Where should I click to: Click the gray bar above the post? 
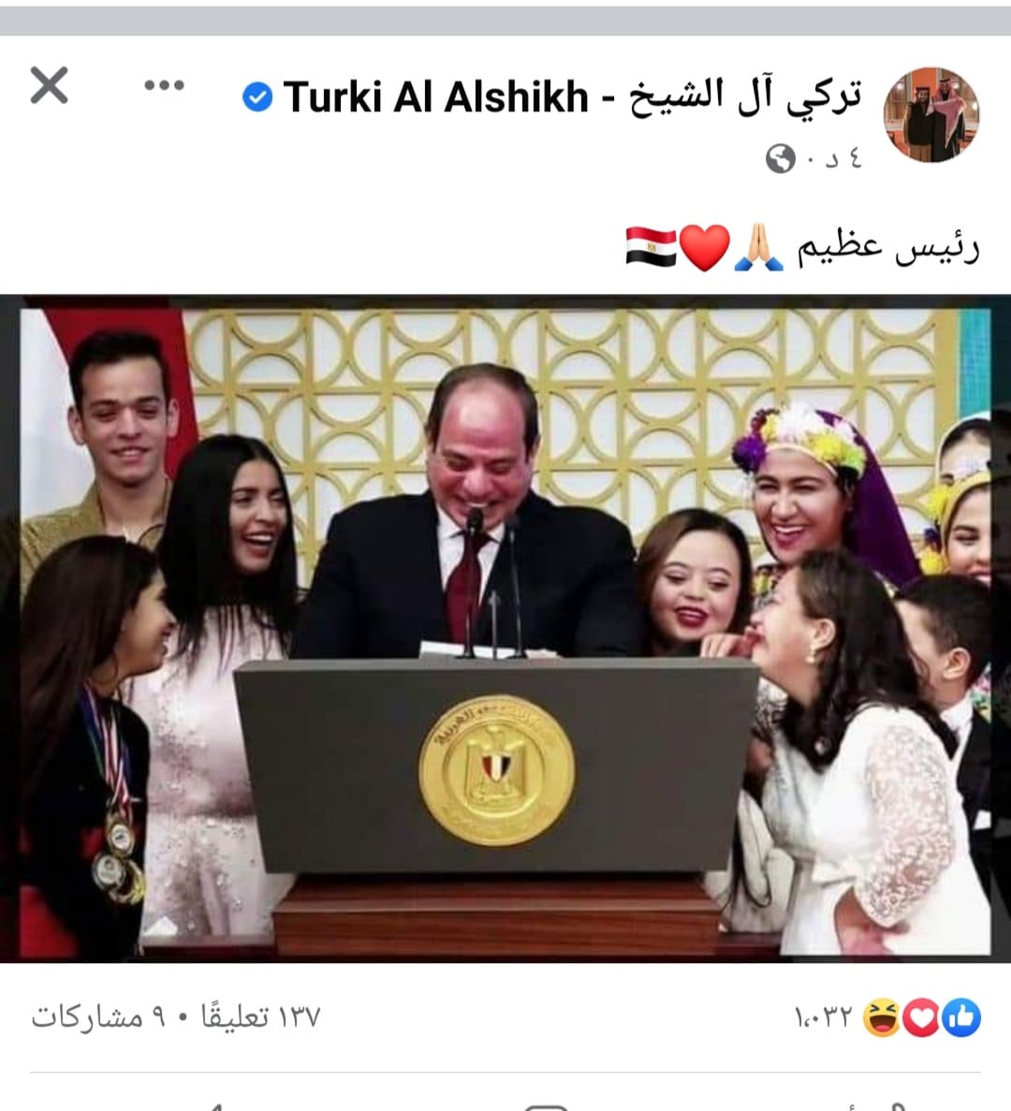(505, 22)
